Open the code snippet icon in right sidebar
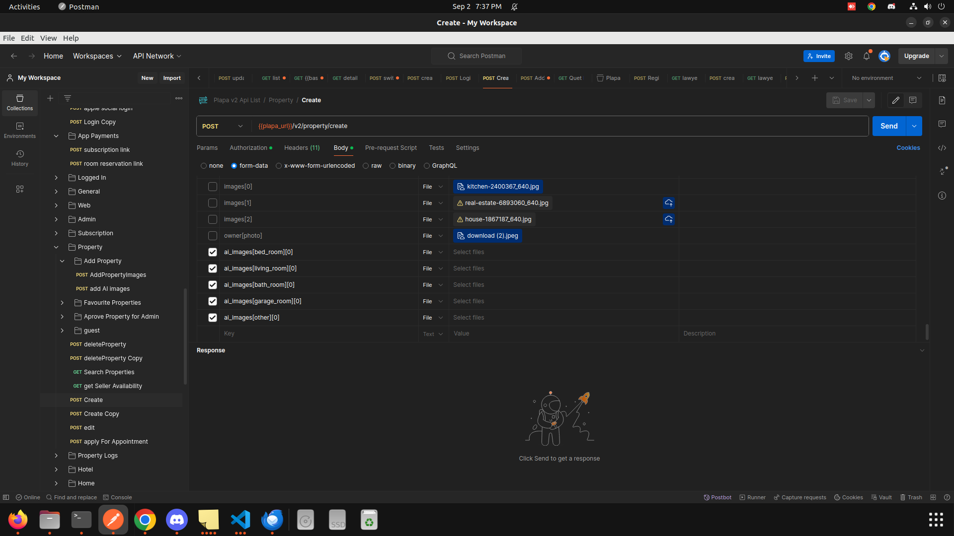Screen dimensions: 954x536 click(x=942, y=148)
